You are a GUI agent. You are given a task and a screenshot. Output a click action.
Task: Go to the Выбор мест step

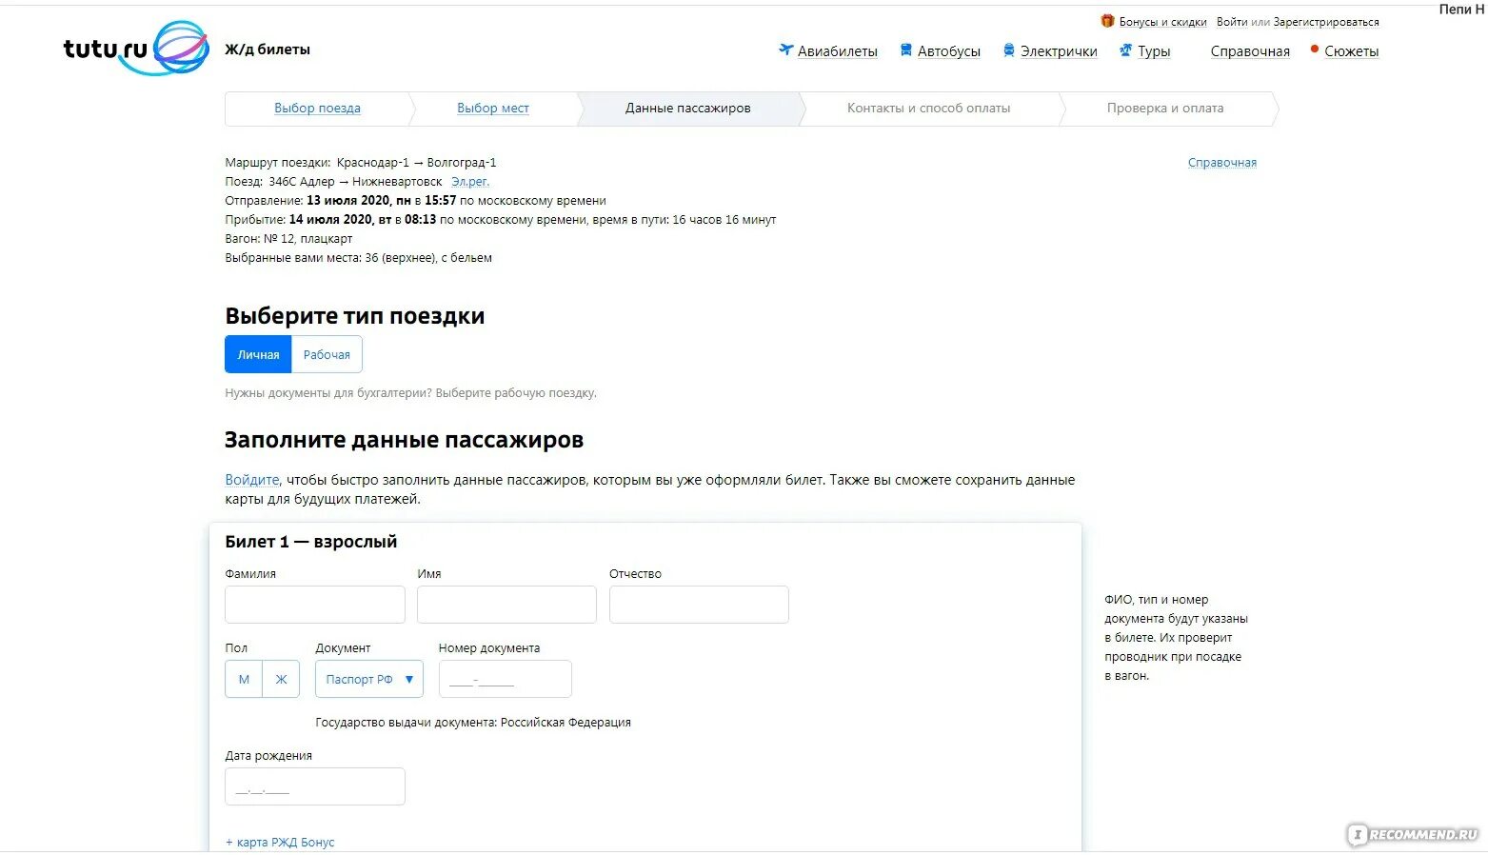[492, 109]
